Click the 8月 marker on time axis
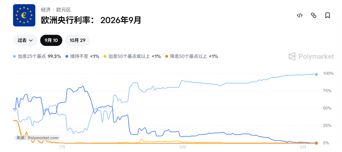342x152 pixels. click(x=183, y=147)
